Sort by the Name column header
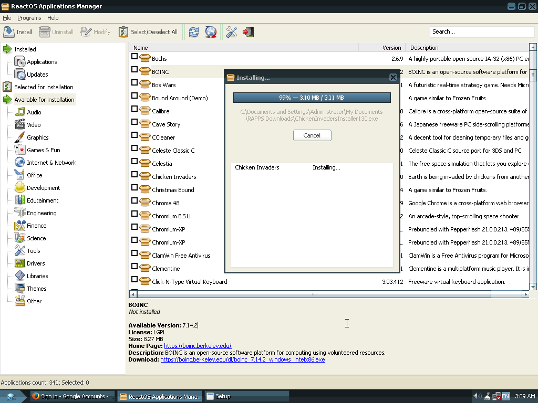The image size is (538, 403). coord(244,48)
